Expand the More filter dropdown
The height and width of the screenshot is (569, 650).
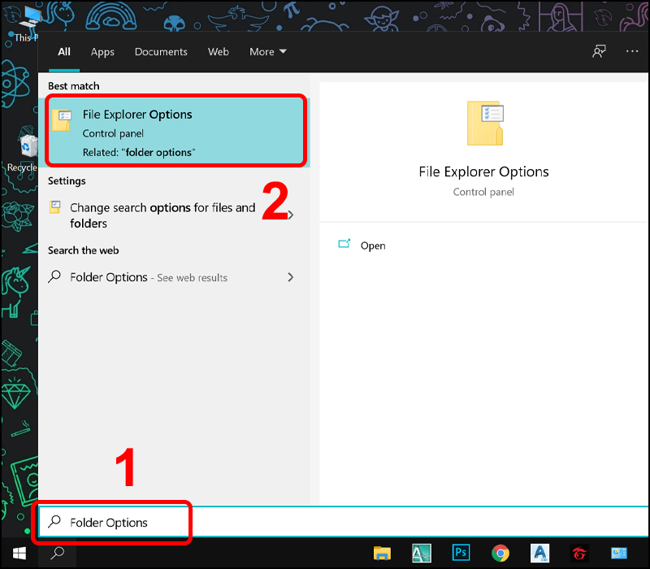(x=268, y=52)
